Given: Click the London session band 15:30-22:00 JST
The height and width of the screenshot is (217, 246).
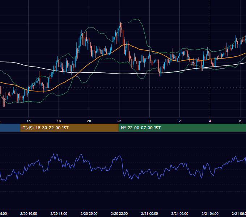Looking at the screenshot, I should 69,128.
